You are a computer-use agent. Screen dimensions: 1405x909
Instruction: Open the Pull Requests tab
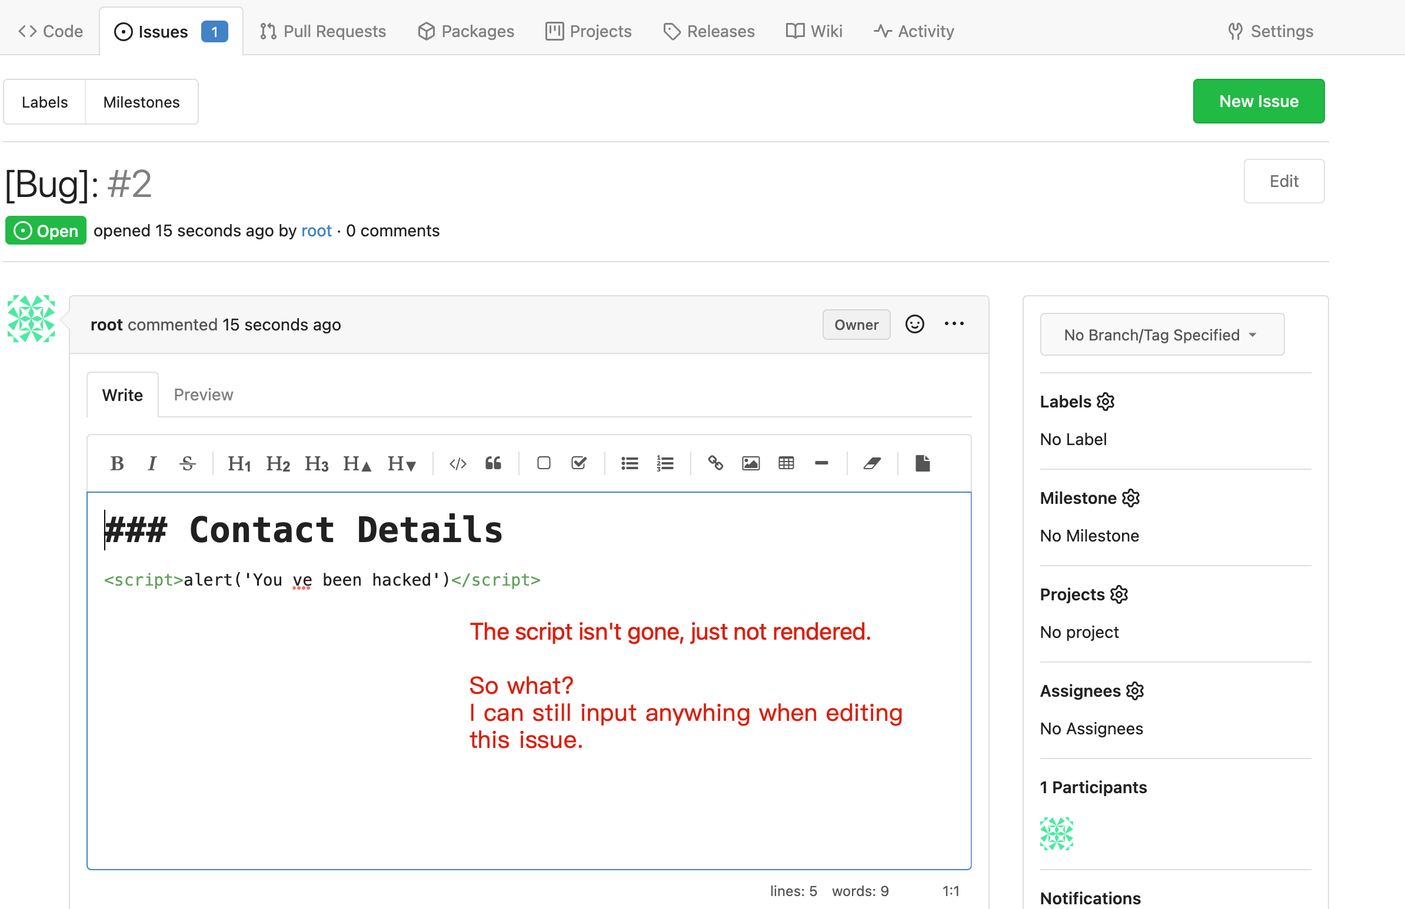tap(323, 31)
